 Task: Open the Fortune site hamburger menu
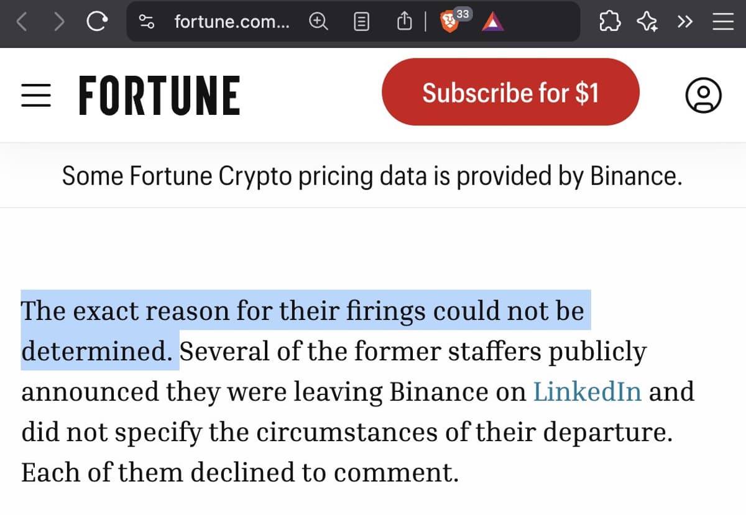[x=35, y=94]
